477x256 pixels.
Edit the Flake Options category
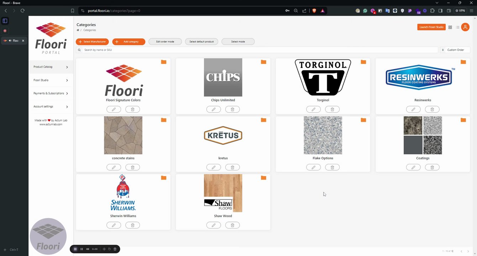point(314,167)
